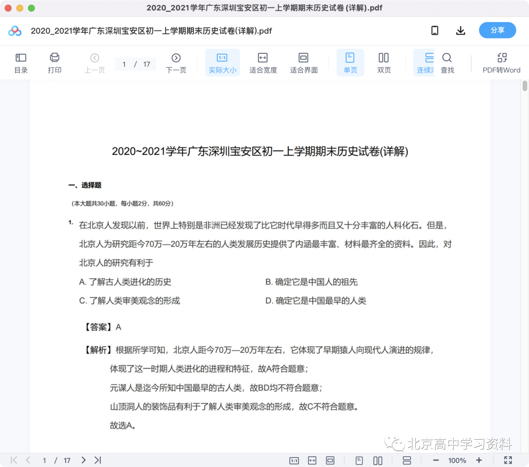This screenshot has width=529, height=467.
Task: Click the 故选A。 concluding line
Action: [123, 425]
